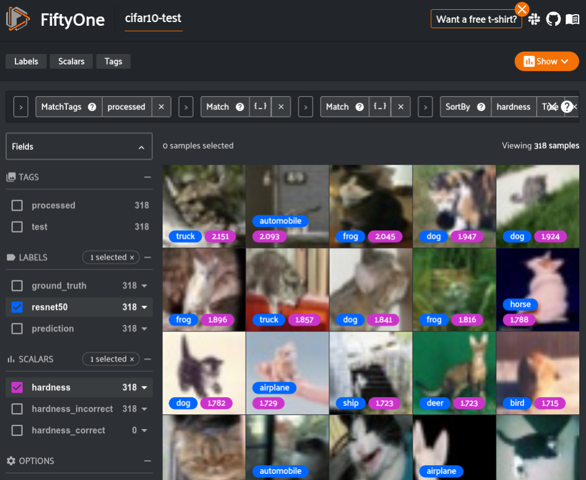Open the deer 1.723 thumbnail
586x480 pixels.
click(x=454, y=373)
